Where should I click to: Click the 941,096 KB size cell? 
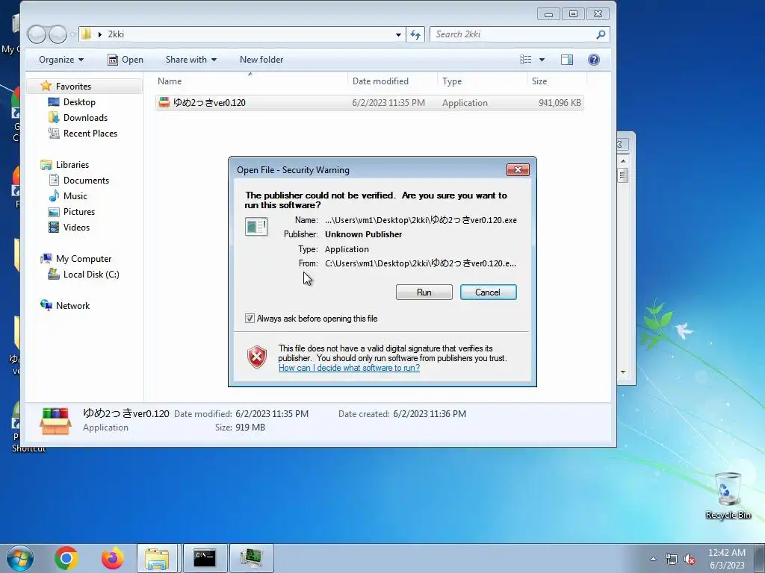coord(560,103)
